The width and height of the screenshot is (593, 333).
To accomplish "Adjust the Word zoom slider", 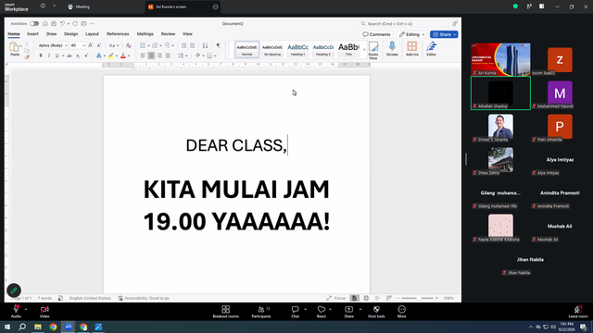I will click(x=418, y=298).
